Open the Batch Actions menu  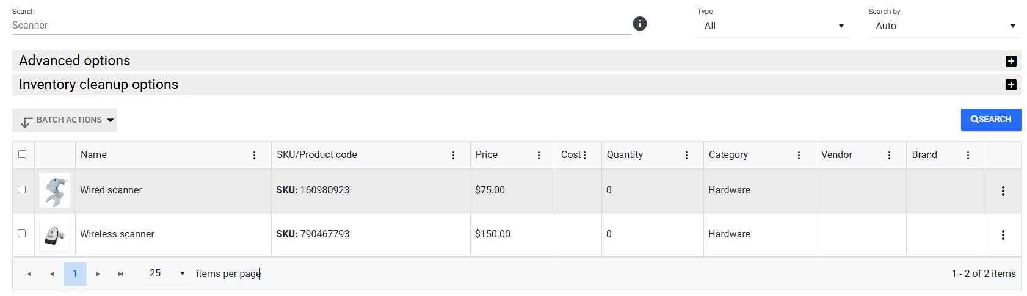(65, 120)
